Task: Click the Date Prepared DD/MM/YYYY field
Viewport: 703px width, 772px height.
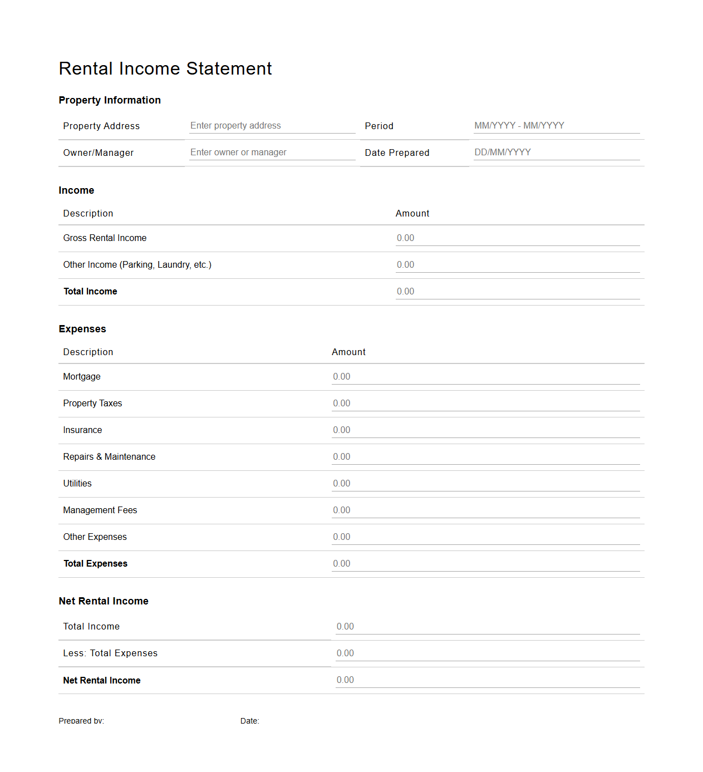Action: click(556, 152)
